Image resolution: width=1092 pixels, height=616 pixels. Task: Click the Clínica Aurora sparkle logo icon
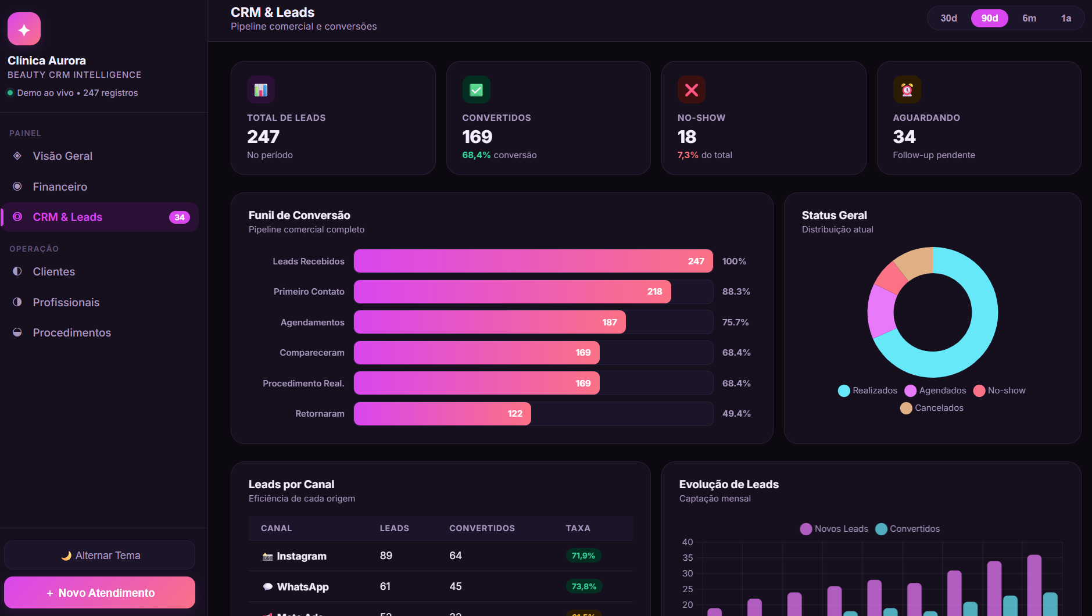click(x=24, y=29)
